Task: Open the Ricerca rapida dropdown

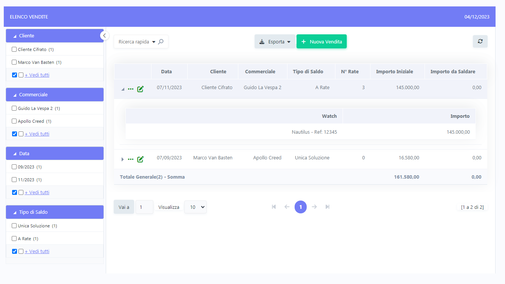Action: click(x=154, y=42)
